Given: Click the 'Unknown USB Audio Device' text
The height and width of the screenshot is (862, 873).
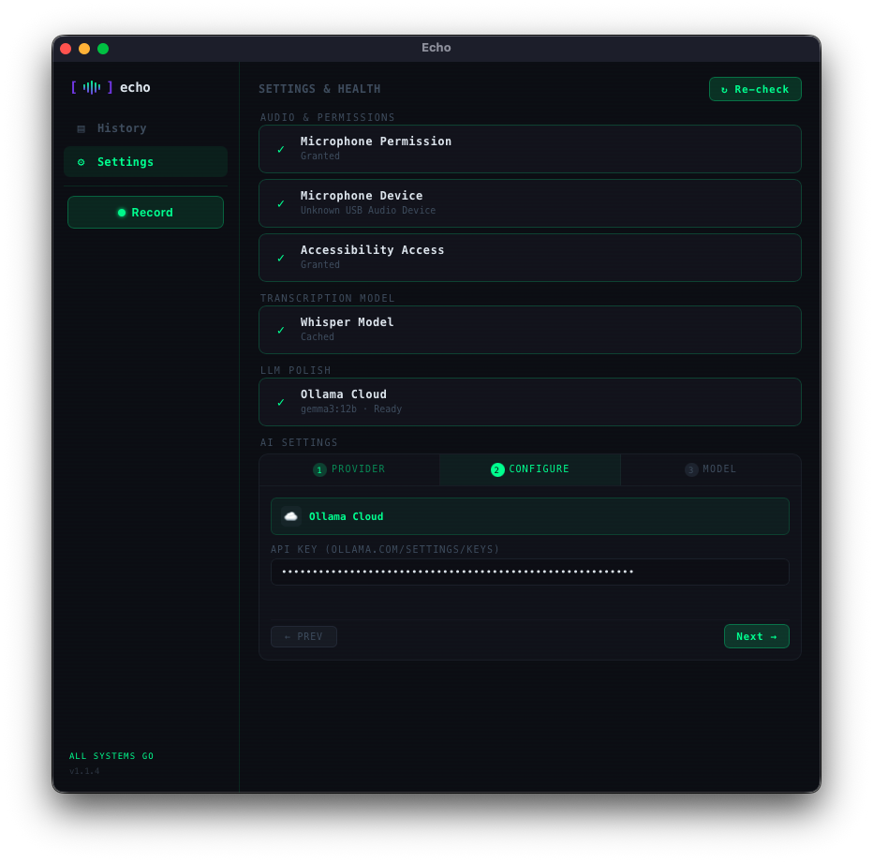Looking at the screenshot, I should tap(368, 211).
